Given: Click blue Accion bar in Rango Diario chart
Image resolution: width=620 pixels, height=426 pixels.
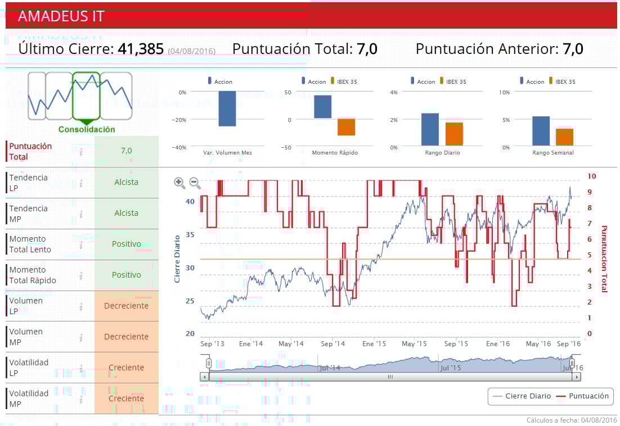Looking at the screenshot, I should click(430, 129).
